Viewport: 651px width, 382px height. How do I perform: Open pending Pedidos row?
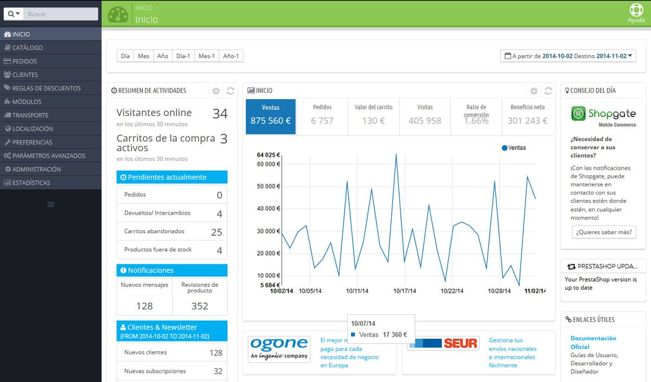[172, 195]
